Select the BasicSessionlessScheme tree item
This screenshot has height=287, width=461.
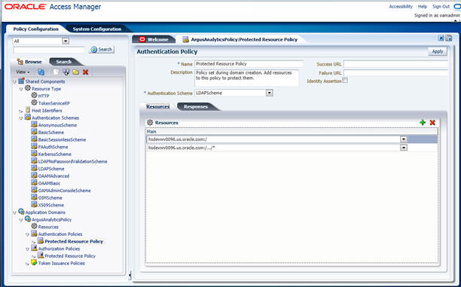(62, 139)
